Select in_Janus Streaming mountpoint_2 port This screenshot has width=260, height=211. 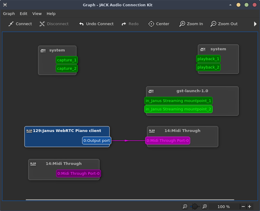[x=178, y=109]
